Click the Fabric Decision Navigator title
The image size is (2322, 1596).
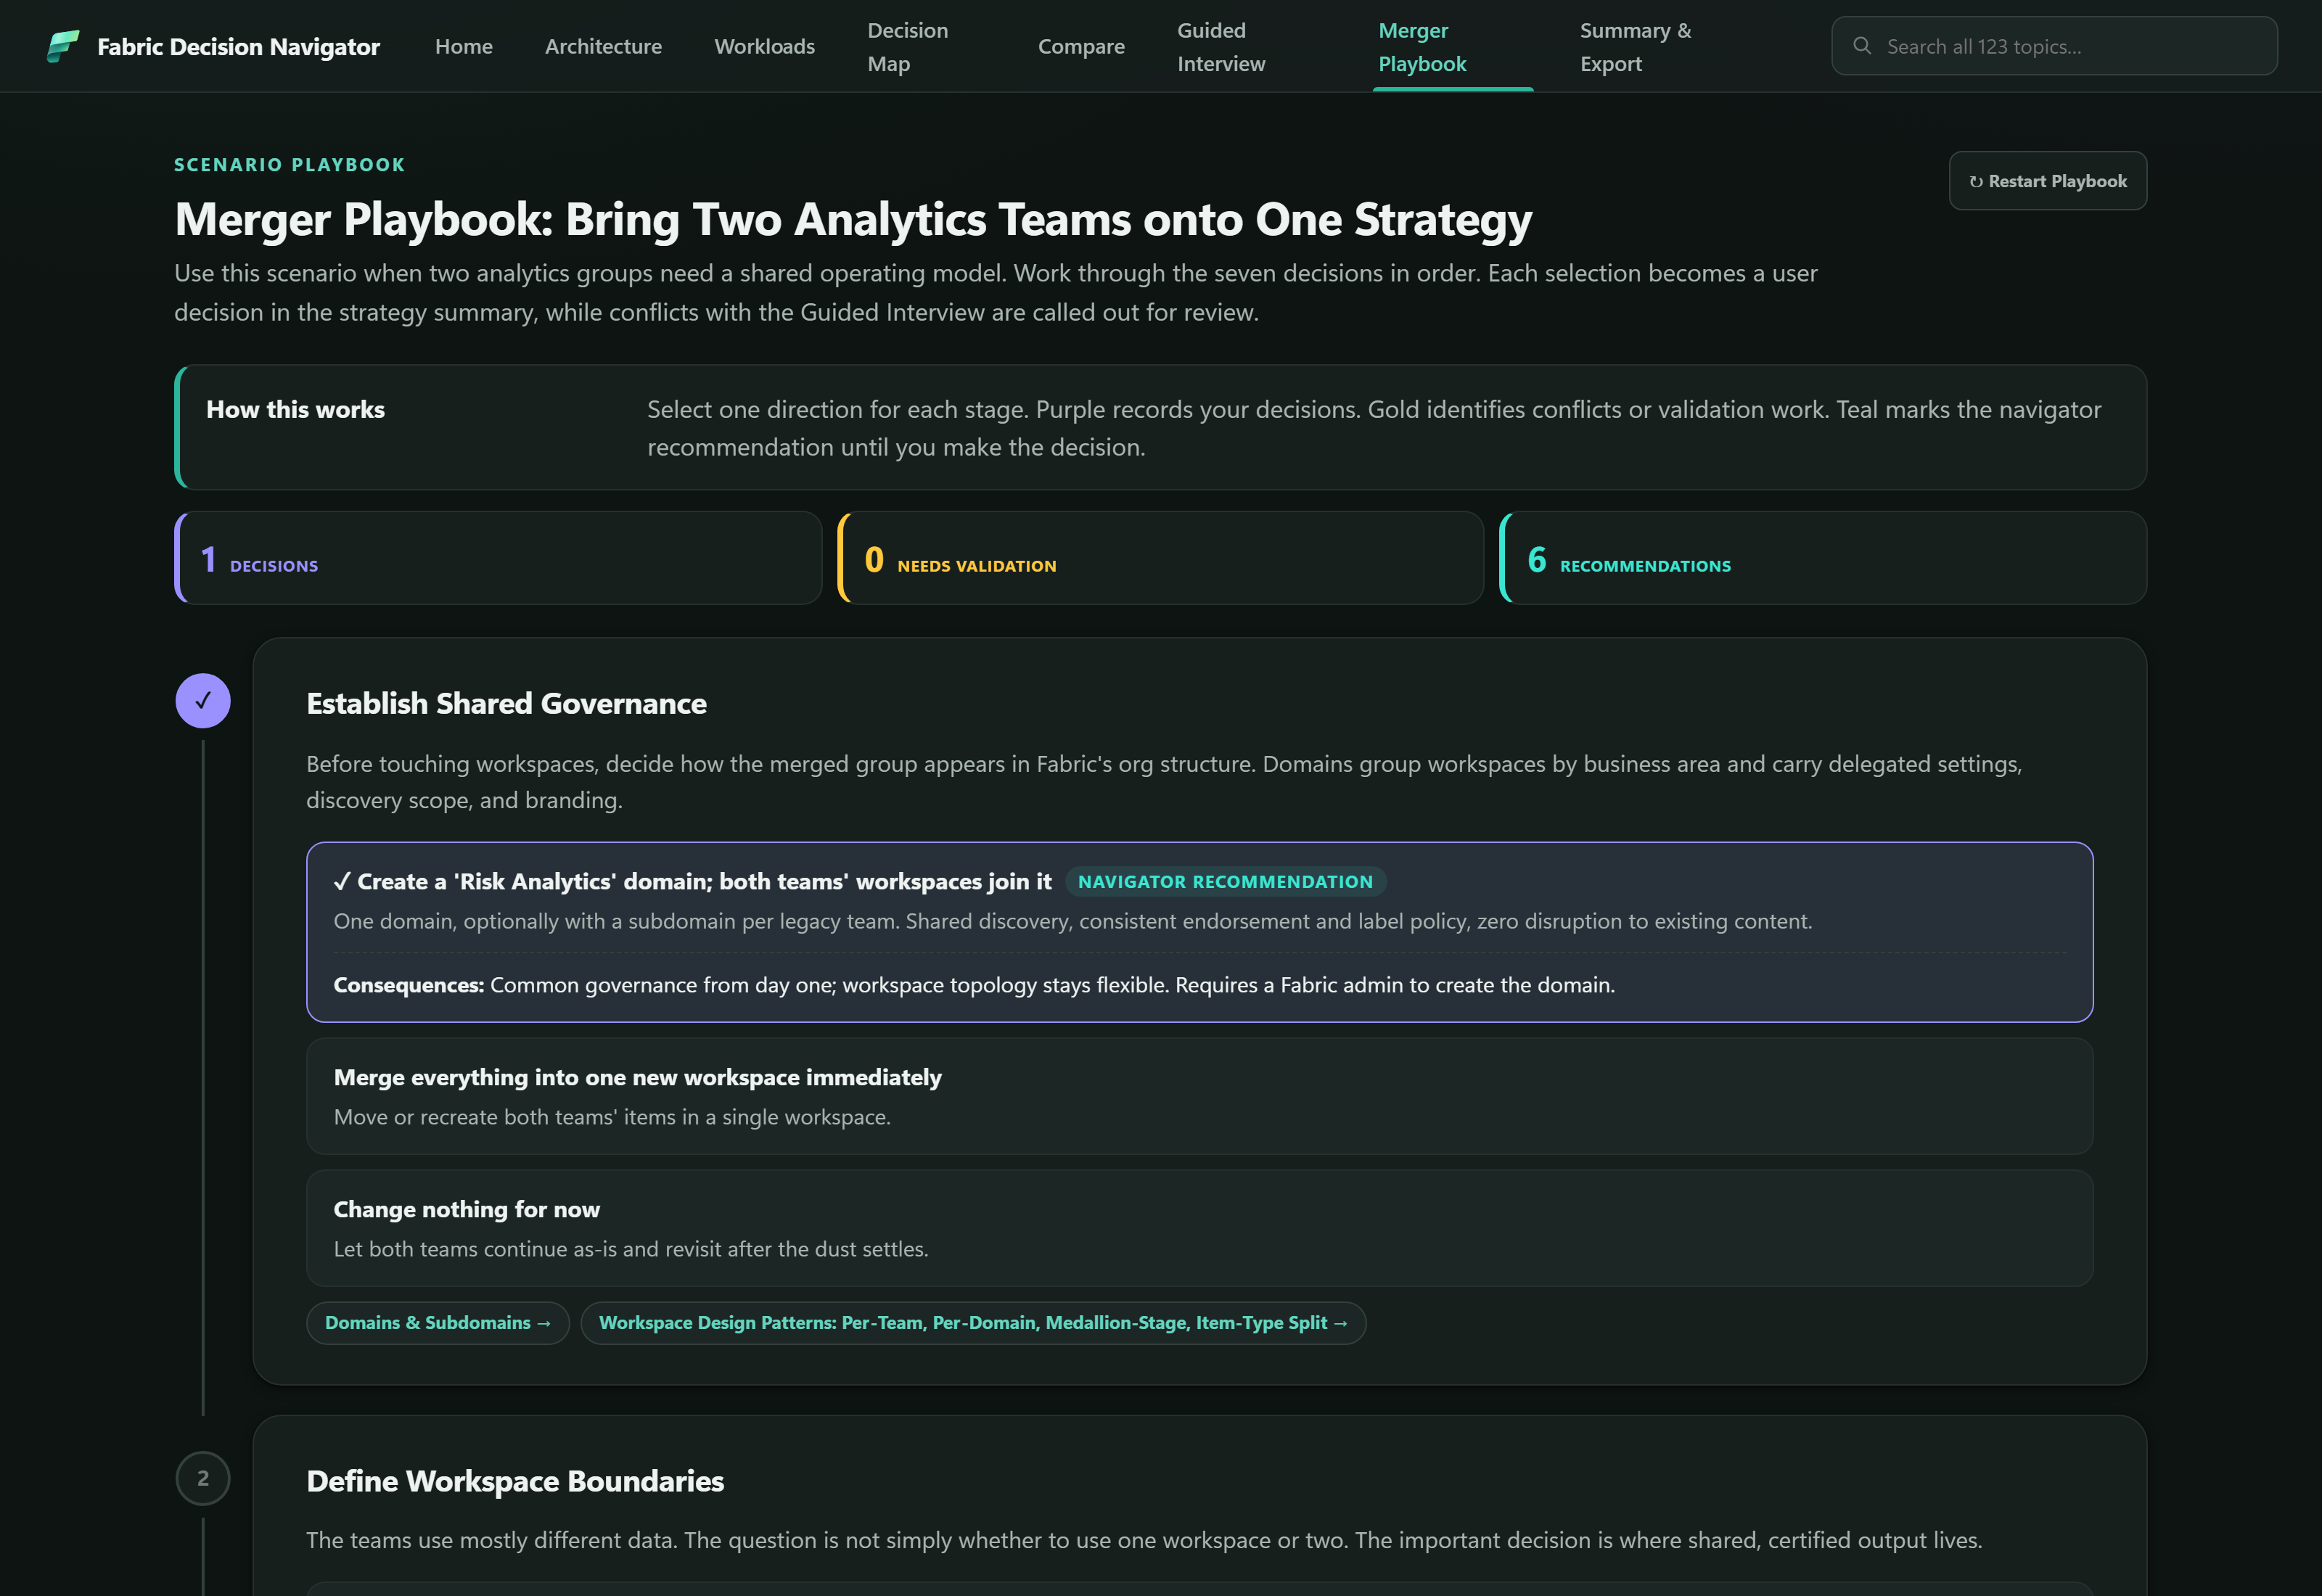click(x=238, y=46)
